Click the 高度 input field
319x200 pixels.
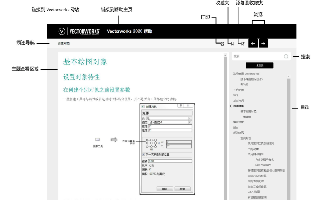click(x=170, y=130)
